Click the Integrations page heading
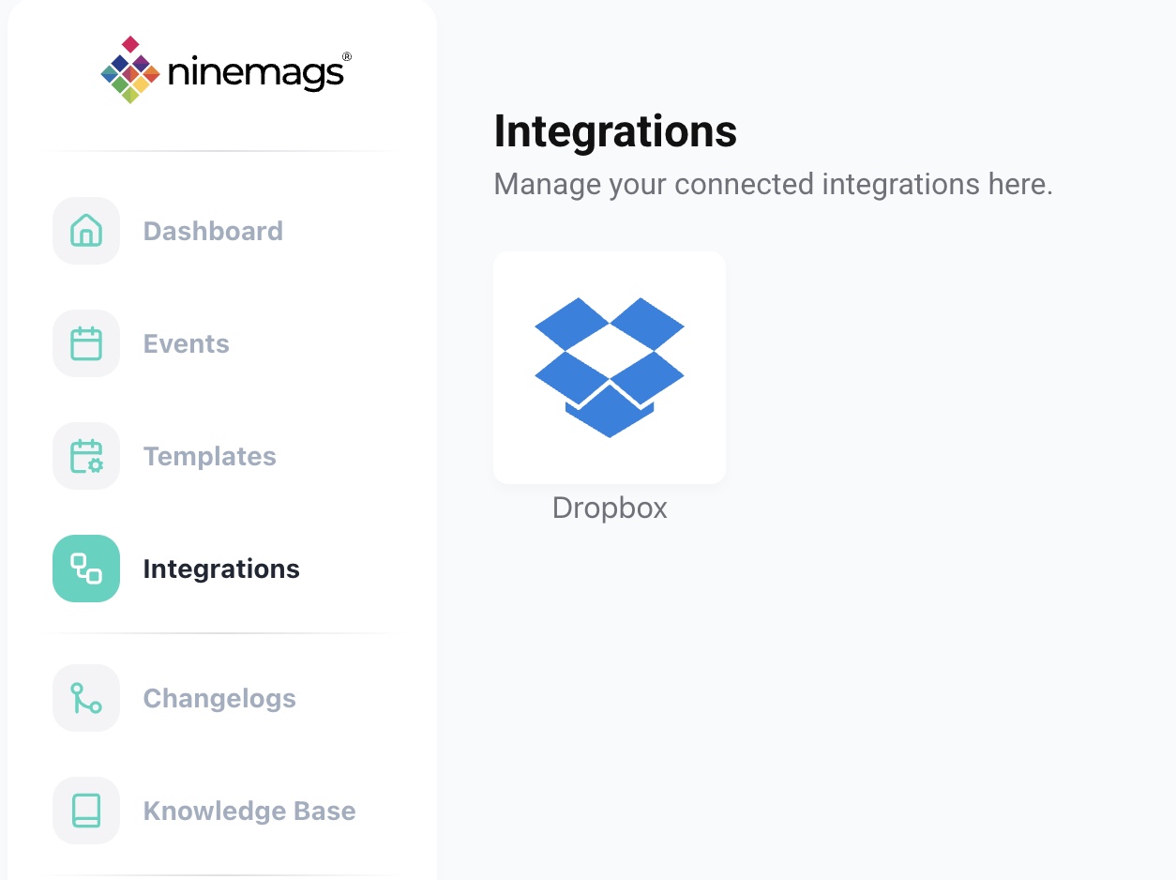This screenshot has height=880, width=1176. [615, 131]
